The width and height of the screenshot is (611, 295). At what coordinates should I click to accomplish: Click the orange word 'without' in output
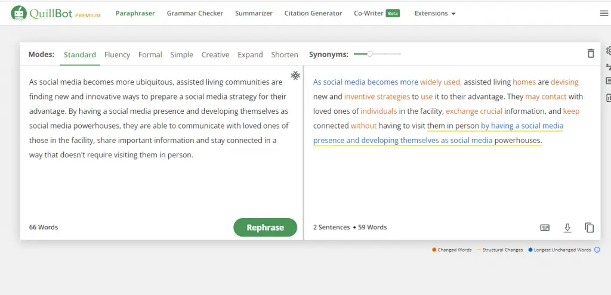point(363,126)
